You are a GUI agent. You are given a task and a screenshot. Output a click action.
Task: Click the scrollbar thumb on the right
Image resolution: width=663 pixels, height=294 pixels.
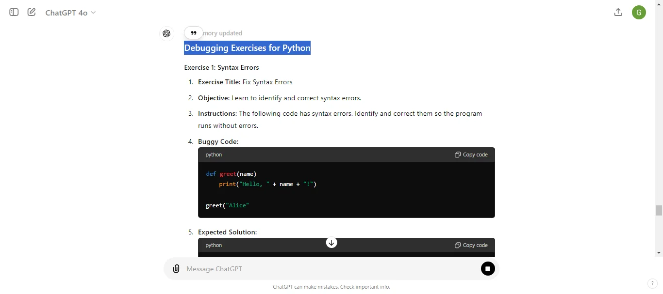point(658,211)
